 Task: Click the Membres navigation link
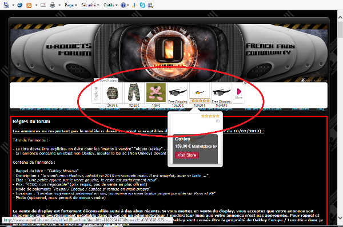(301, 109)
